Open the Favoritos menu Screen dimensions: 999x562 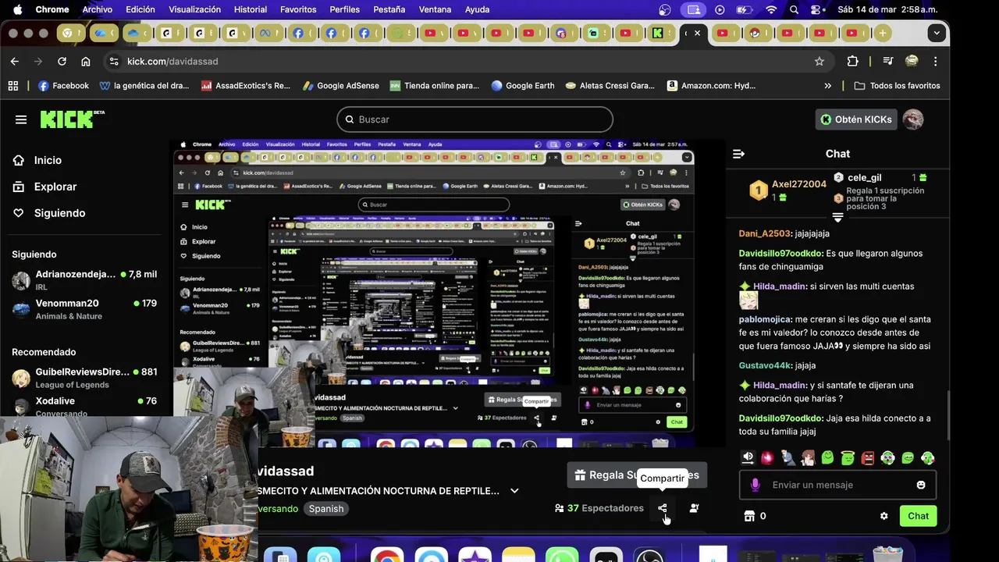click(298, 10)
